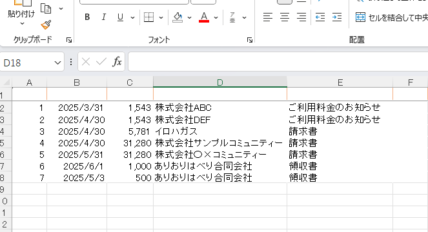This screenshot has height=232, width=428.
Task: Open the Font Color dropdown arrow
Action: click(216, 17)
